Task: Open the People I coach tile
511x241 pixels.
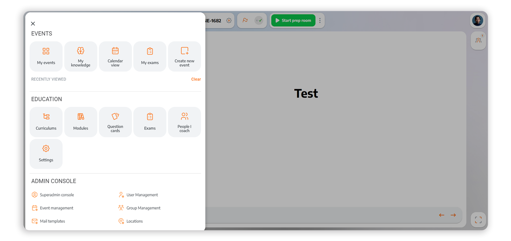Action: 184,122
